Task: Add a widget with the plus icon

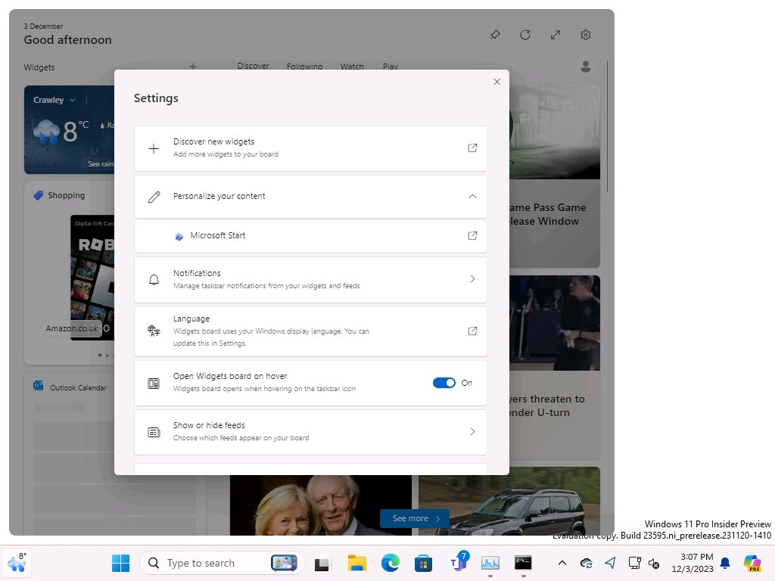Action: click(193, 67)
